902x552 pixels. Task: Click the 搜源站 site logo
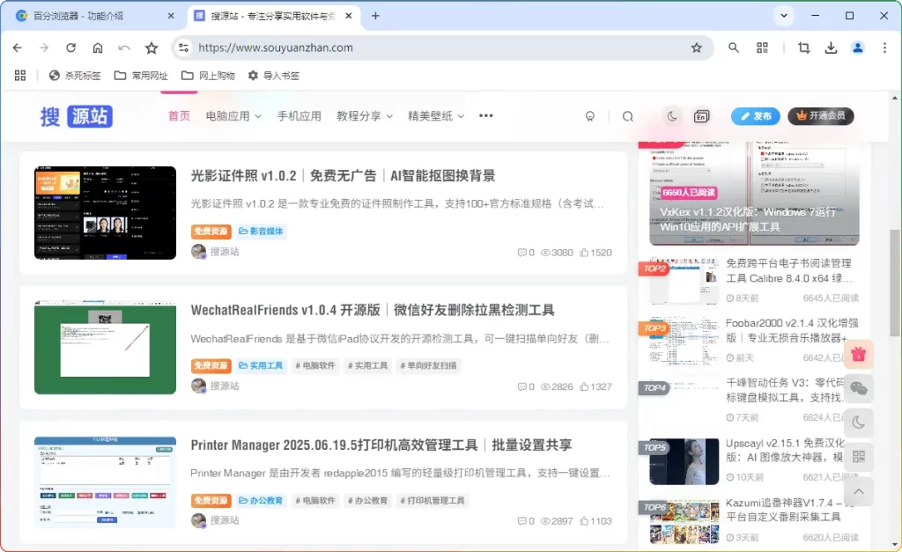76,116
